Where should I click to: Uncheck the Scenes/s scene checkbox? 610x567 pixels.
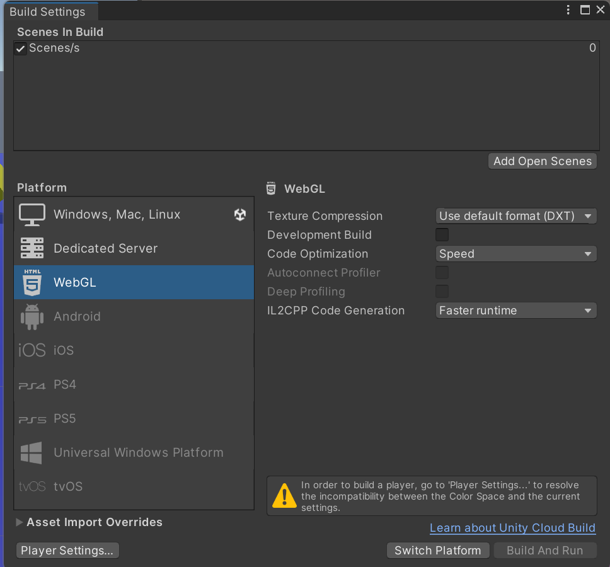pyautogui.click(x=21, y=49)
